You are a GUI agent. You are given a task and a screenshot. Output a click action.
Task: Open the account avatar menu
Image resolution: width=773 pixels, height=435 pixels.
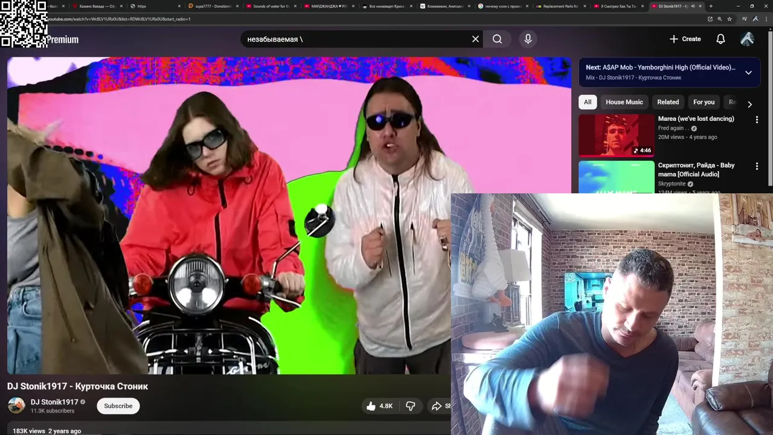(x=747, y=39)
